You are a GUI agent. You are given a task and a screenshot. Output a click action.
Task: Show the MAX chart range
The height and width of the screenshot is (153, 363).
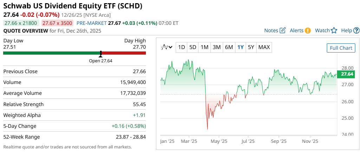pos(264,47)
